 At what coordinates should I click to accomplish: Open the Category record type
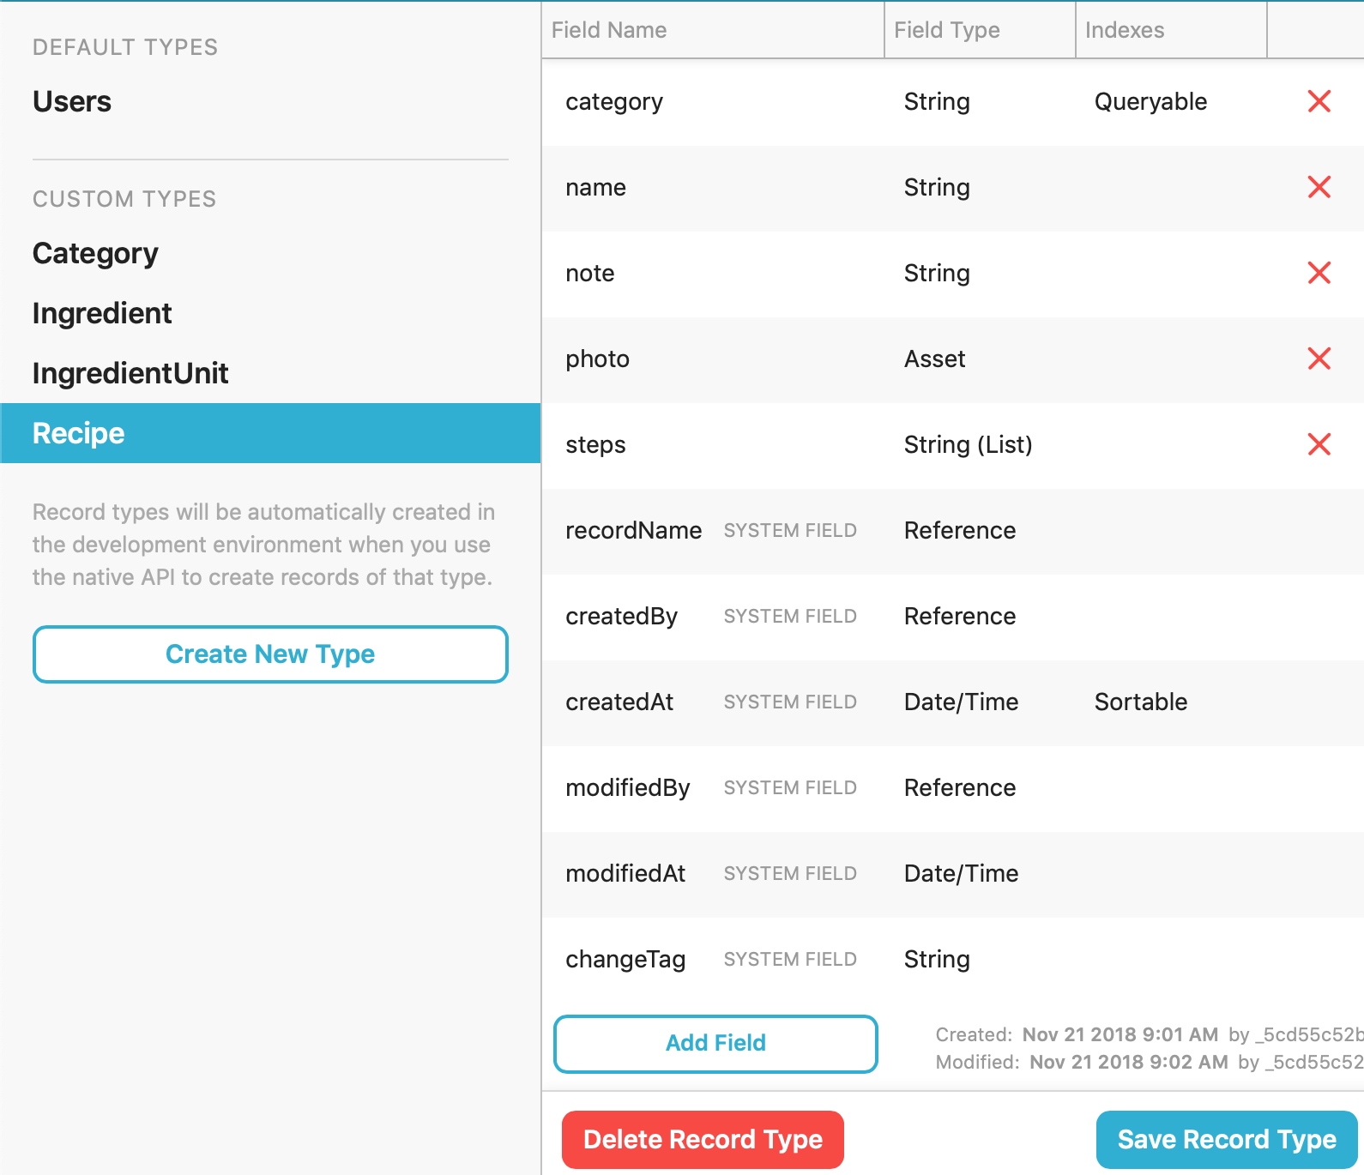(x=95, y=254)
